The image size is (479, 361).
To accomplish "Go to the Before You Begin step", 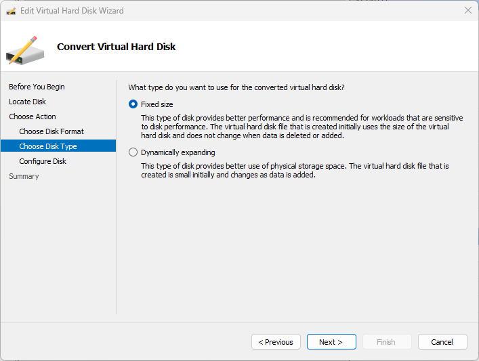I will pos(37,87).
